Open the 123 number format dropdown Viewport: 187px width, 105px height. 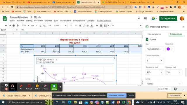click(x=49, y=26)
